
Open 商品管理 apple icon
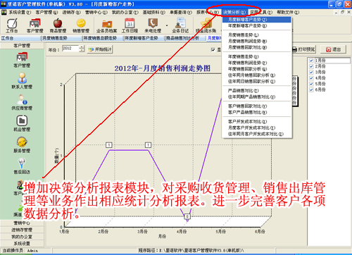[58, 25]
